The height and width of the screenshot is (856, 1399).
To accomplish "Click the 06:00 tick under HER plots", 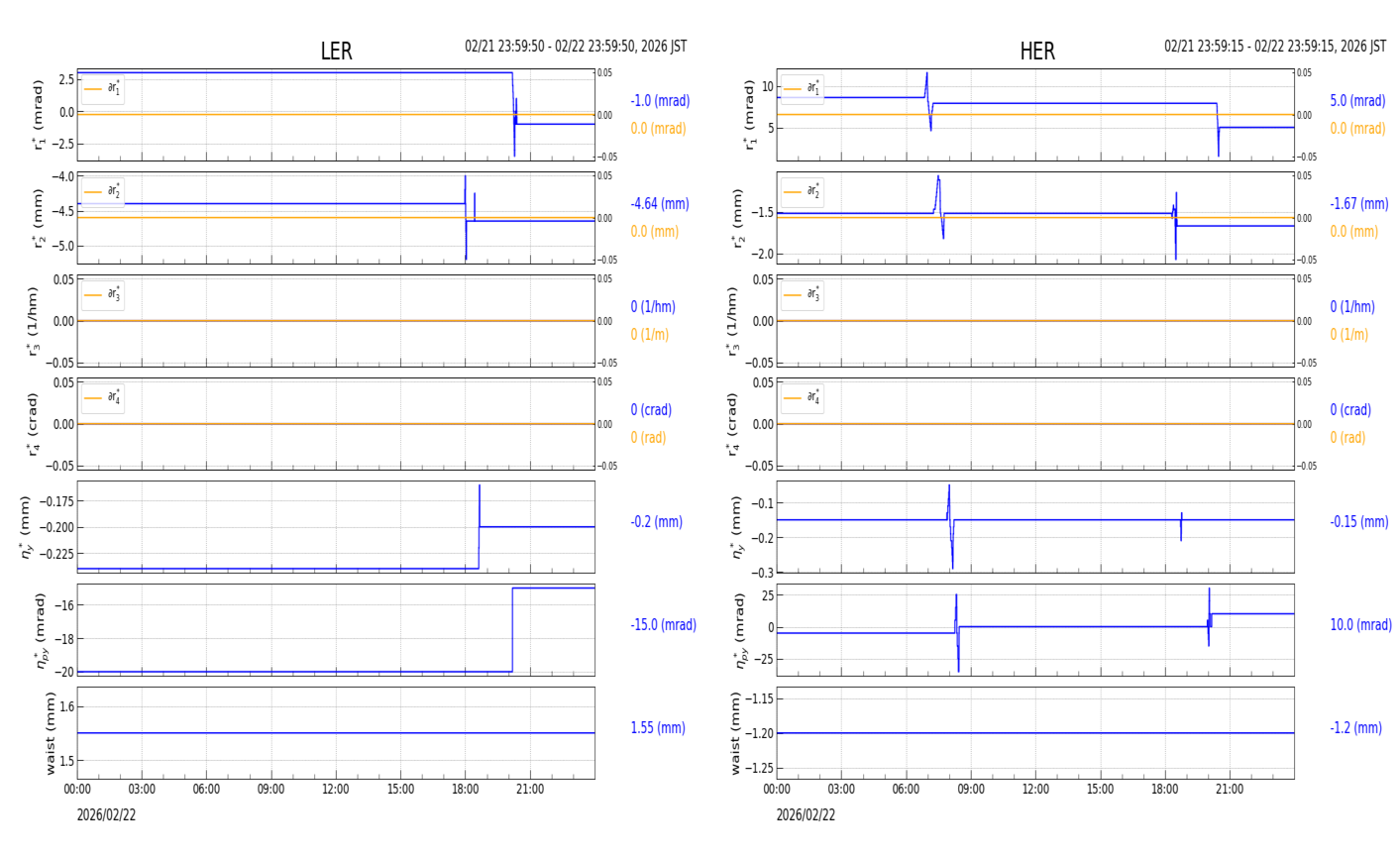I will click(x=906, y=790).
